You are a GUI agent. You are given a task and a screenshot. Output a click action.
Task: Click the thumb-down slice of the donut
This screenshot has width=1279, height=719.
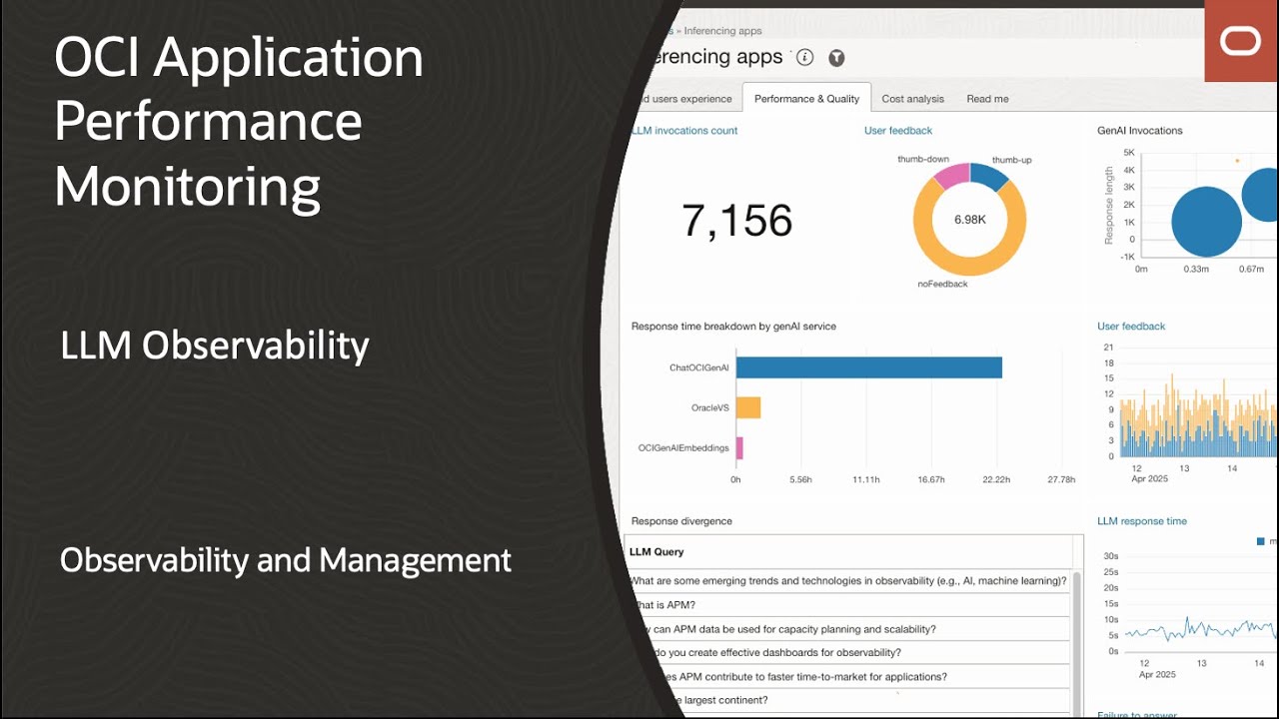point(952,176)
